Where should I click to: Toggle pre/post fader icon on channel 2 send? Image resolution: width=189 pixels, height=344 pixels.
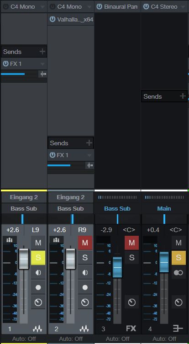89,165
